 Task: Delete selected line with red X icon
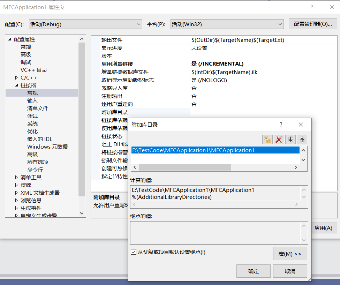tap(279, 140)
